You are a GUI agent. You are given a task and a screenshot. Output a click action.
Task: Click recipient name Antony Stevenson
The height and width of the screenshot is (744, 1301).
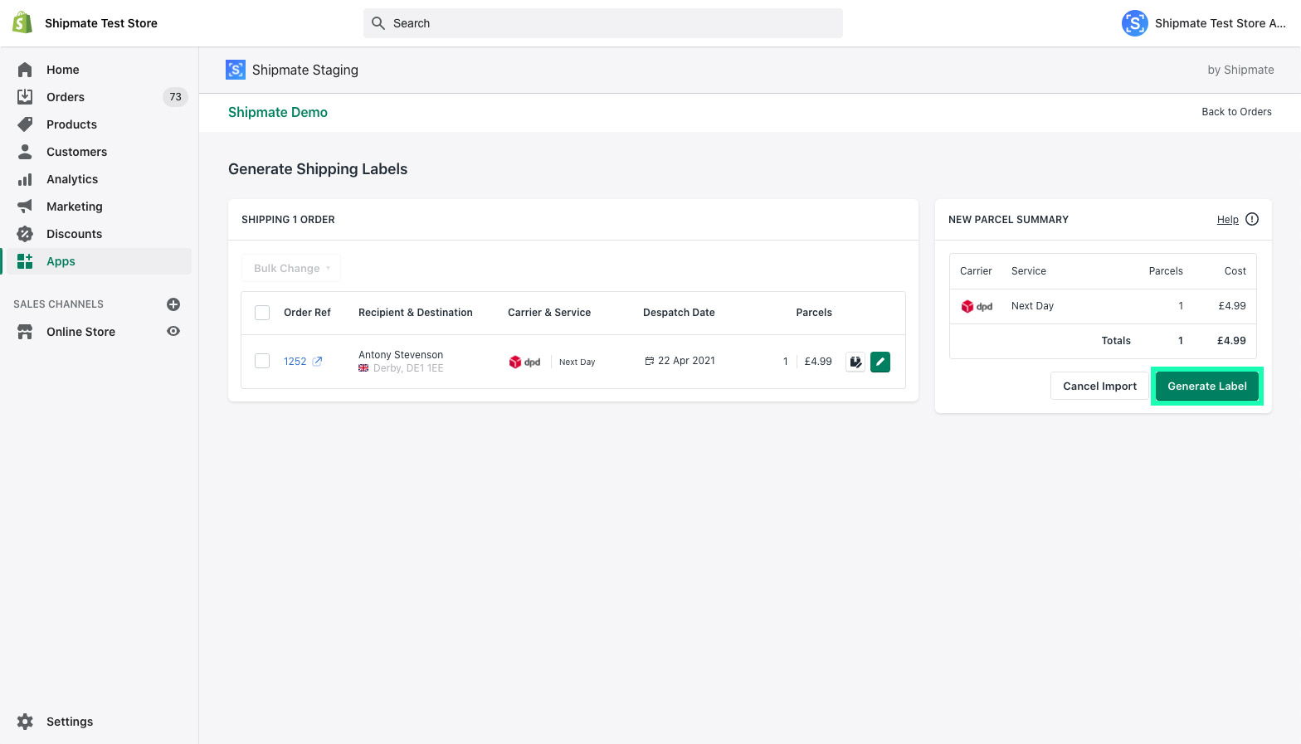tap(401, 355)
